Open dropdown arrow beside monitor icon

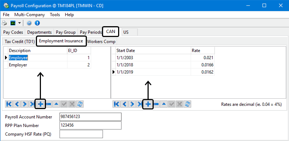pos(19,23)
